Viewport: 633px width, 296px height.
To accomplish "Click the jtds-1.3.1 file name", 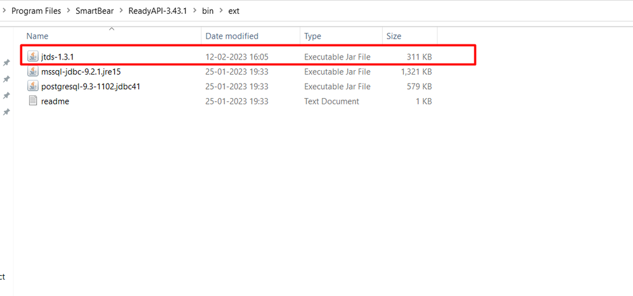I will point(57,57).
